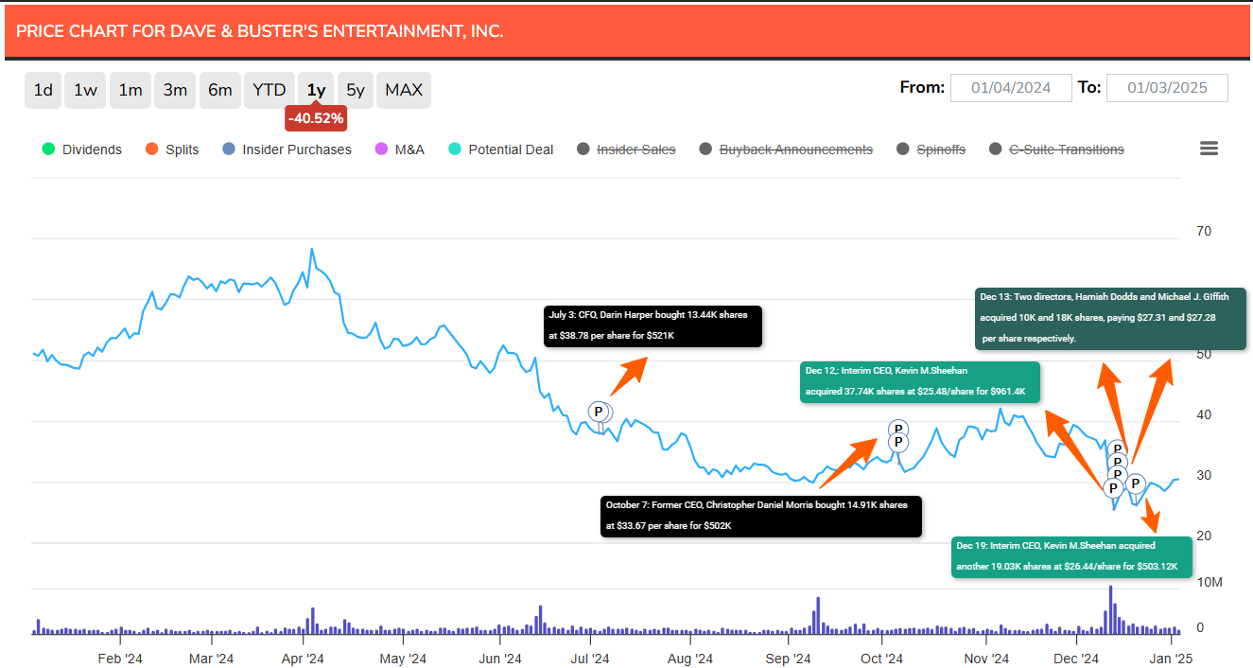The image size is (1253, 668).
Task: Toggle the Dividends legend series
Action: point(82,149)
